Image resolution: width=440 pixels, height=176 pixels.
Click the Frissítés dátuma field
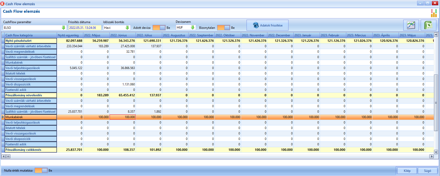click(85, 28)
